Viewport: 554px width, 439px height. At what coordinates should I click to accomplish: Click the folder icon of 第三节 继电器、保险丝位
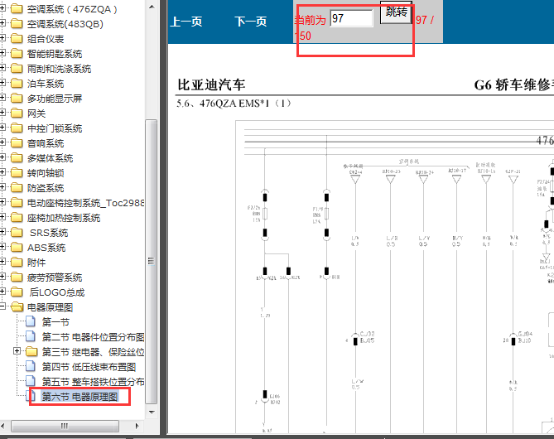31,352
